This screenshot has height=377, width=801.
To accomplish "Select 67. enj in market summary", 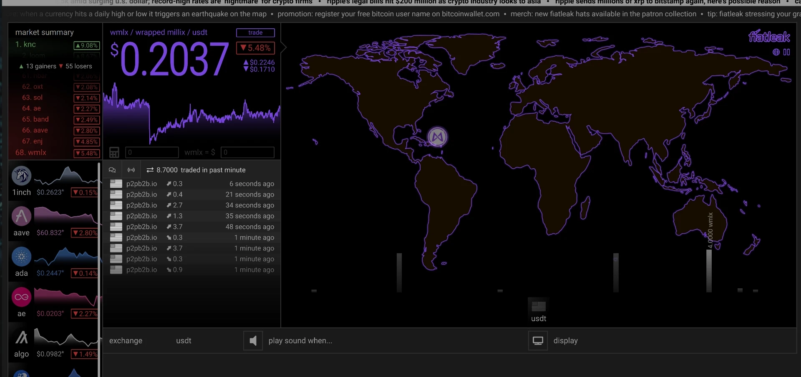I will tap(32, 141).
